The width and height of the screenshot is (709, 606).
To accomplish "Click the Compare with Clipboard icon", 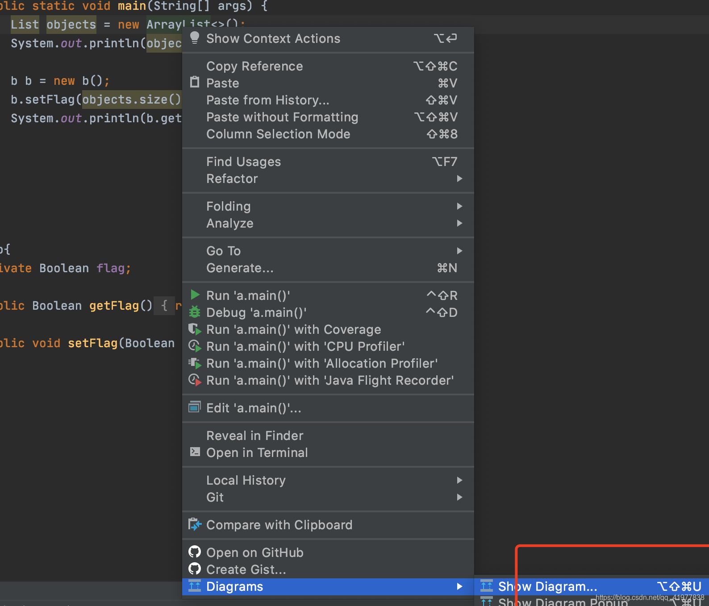I will point(195,524).
